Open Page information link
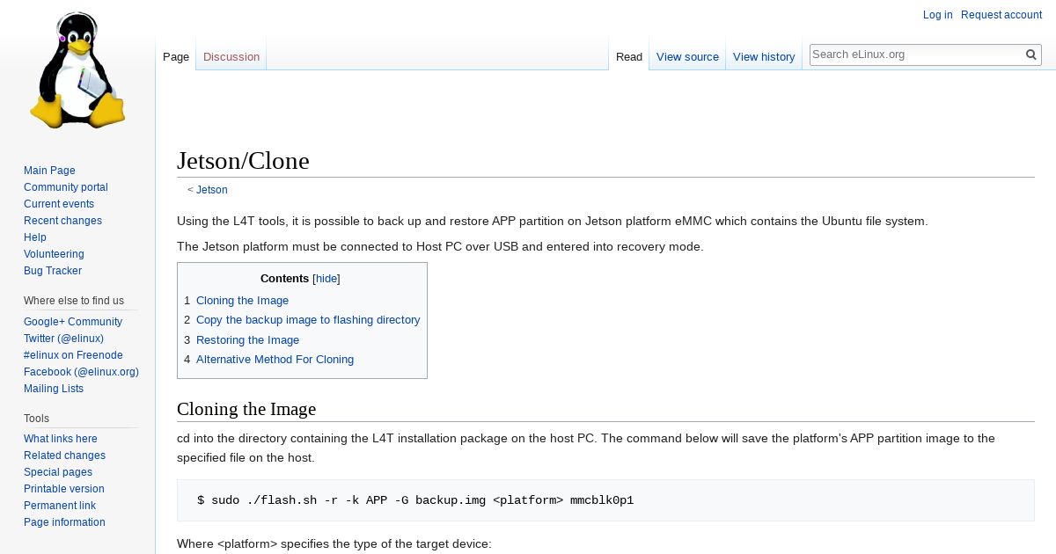Image resolution: width=1056 pixels, height=554 pixels. point(64,522)
